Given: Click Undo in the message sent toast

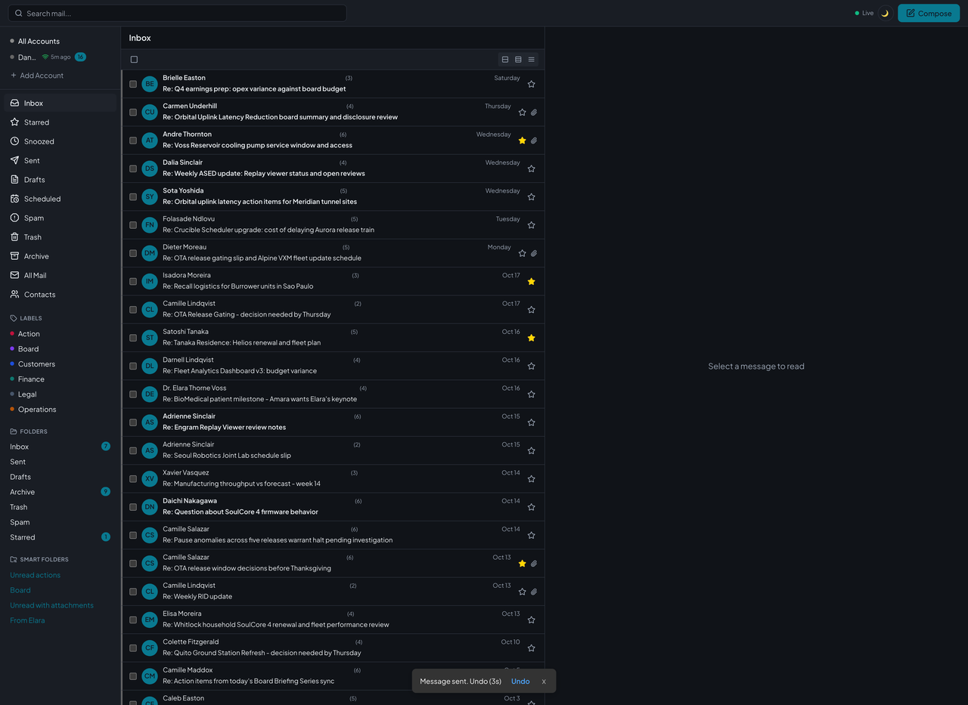Looking at the screenshot, I should pos(520,682).
